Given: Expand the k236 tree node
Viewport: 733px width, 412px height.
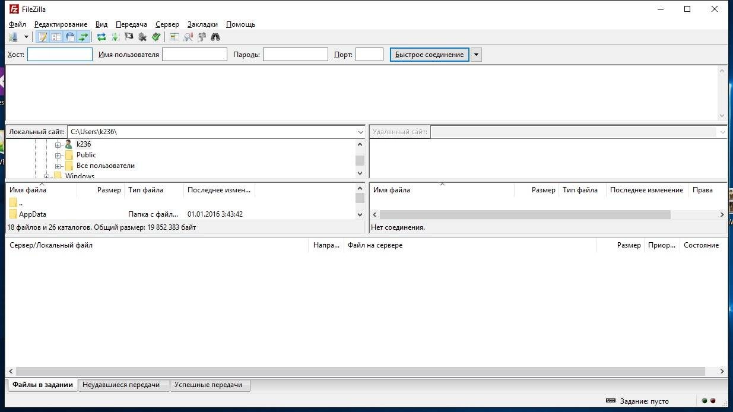Looking at the screenshot, I should click(58, 145).
